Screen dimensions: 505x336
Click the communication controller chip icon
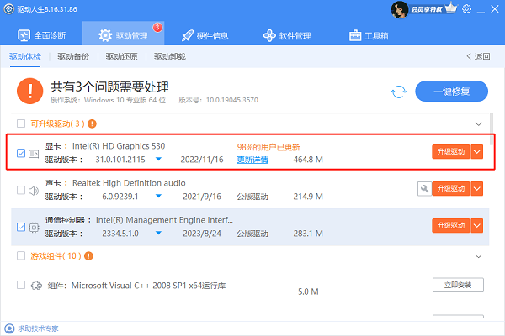click(34, 228)
